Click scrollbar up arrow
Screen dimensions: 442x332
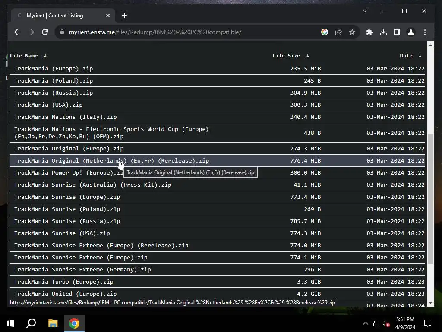coord(430,45)
